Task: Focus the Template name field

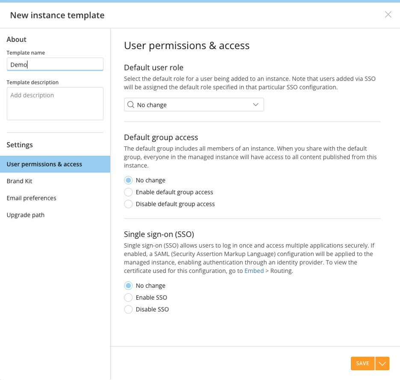Action: [x=55, y=64]
